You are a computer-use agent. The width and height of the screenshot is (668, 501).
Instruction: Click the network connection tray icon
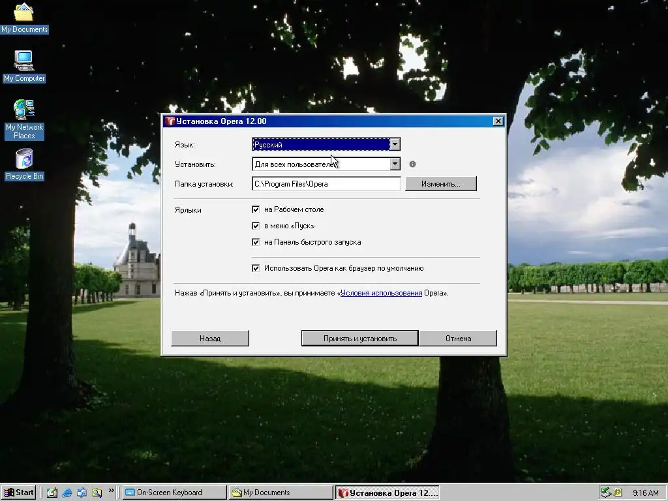coord(606,493)
